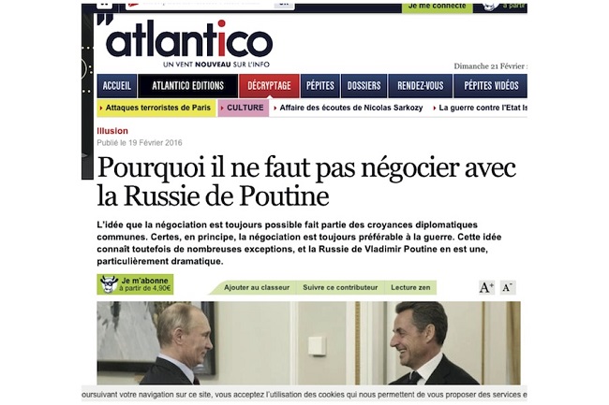Click the cow mascot subscribe icon

tap(109, 284)
